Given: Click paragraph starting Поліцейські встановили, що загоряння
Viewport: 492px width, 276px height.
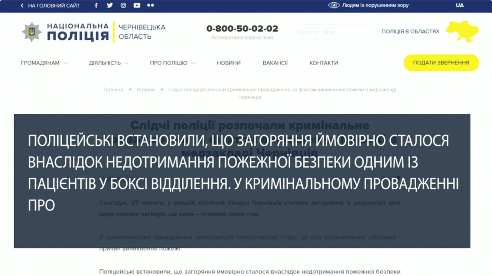Looking at the screenshot, I should 250,271.
